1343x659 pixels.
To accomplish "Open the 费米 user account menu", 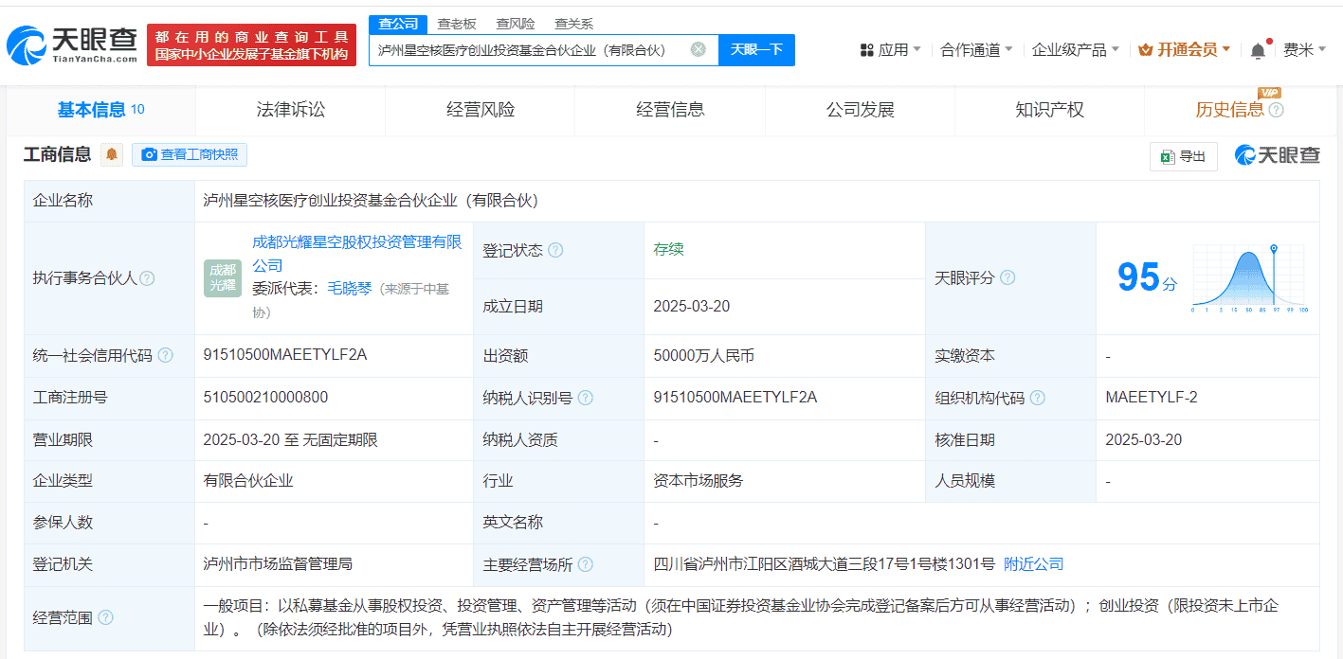I will (1304, 49).
